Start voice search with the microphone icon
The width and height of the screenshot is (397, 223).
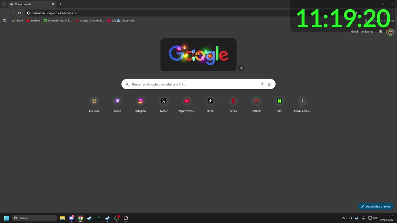click(x=262, y=84)
